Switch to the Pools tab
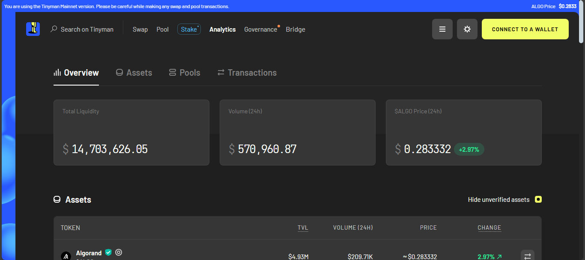 pos(185,73)
